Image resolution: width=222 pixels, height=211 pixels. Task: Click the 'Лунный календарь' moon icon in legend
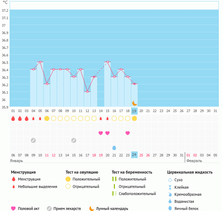pos(92,209)
